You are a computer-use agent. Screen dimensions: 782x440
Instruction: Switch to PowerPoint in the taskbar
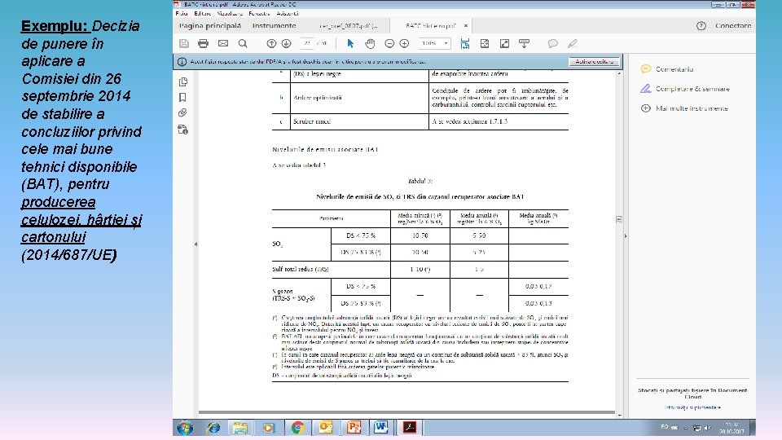pyautogui.click(x=354, y=428)
